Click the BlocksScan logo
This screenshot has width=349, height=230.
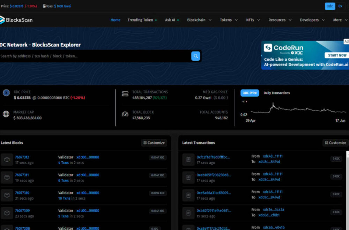[x=16, y=20]
